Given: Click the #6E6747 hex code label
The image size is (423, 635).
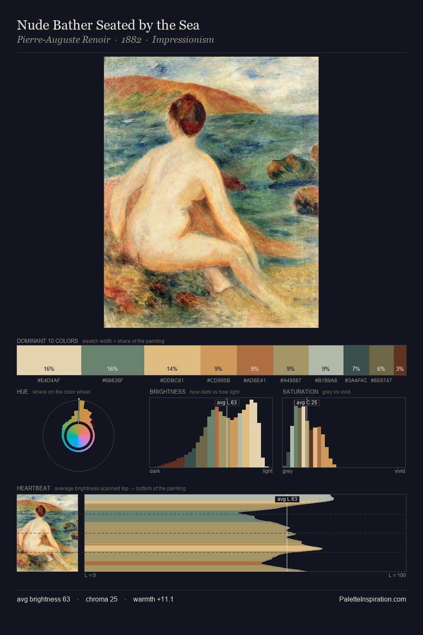Looking at the screenshot, I should point(382,381).
